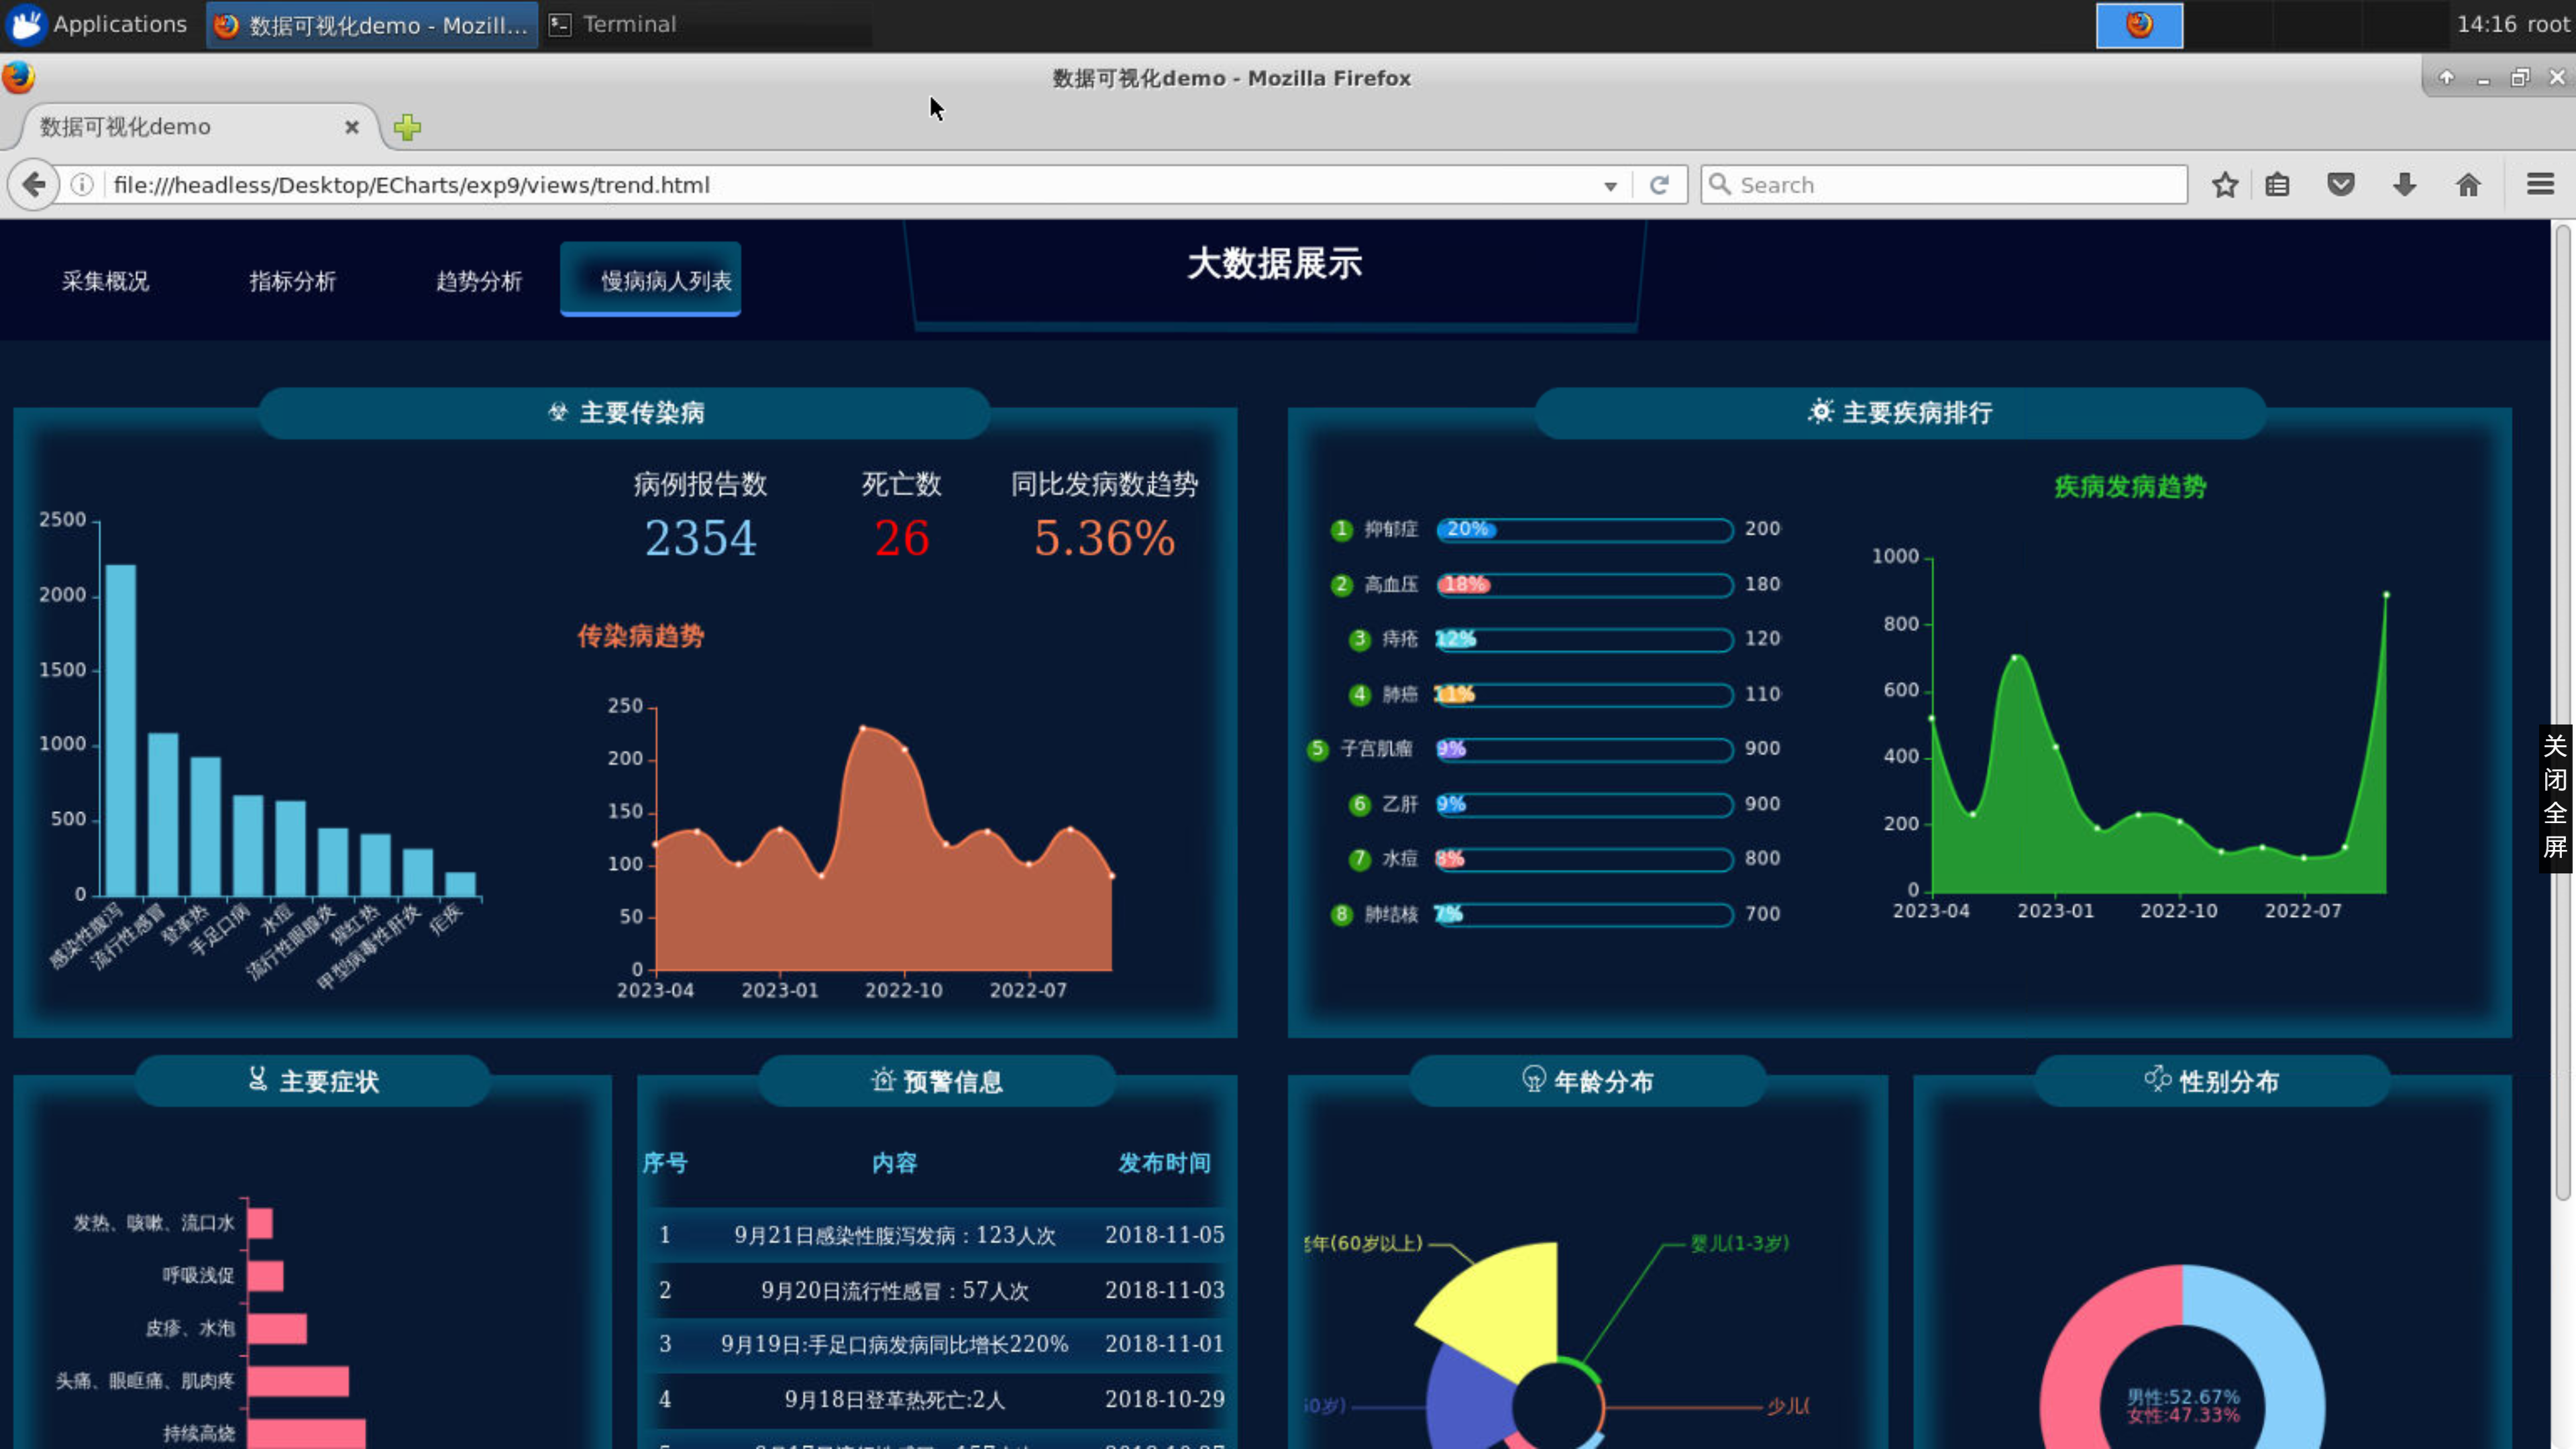This screenshot has width=2576, height=1449.
Task: Click the clock showing 14:16
Action: 2486,24
